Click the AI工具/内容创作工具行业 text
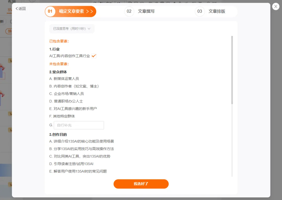 70,56
